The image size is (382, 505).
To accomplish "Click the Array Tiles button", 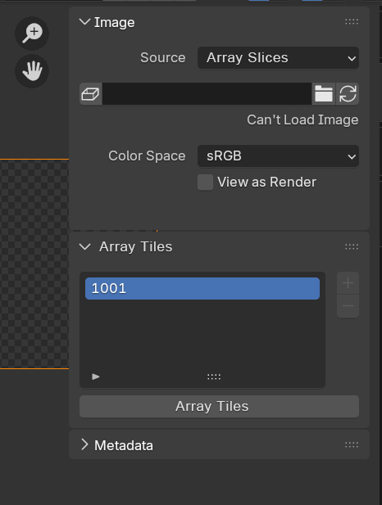I will click(219, 407).
